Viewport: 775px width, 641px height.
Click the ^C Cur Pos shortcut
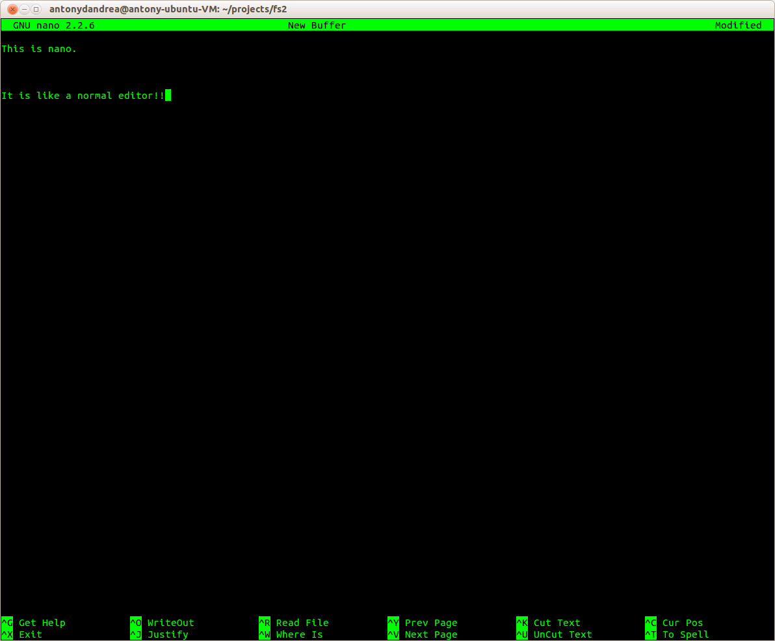click(674, 623)
